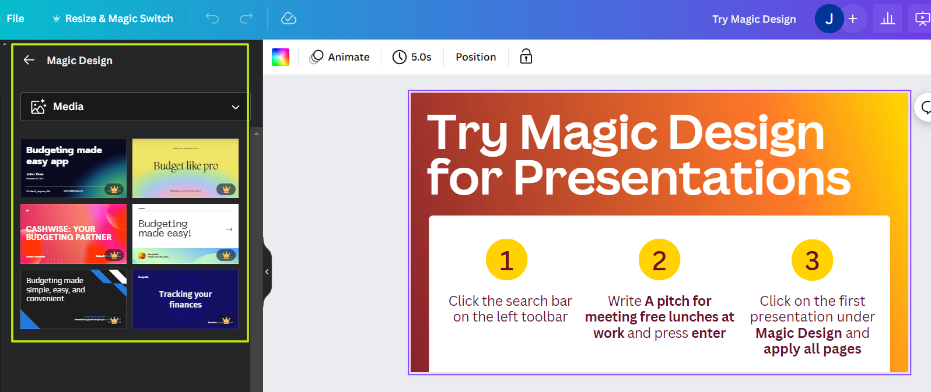Screen dimensions: 931x392
Task: Expand the Media dropdown
Action: click(135, 107)
